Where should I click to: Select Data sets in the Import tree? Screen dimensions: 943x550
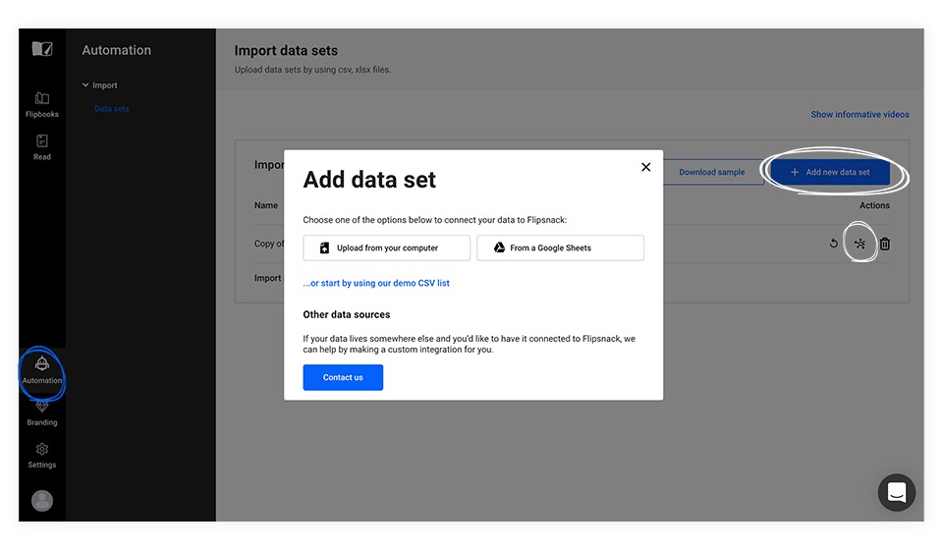(112, 109)
